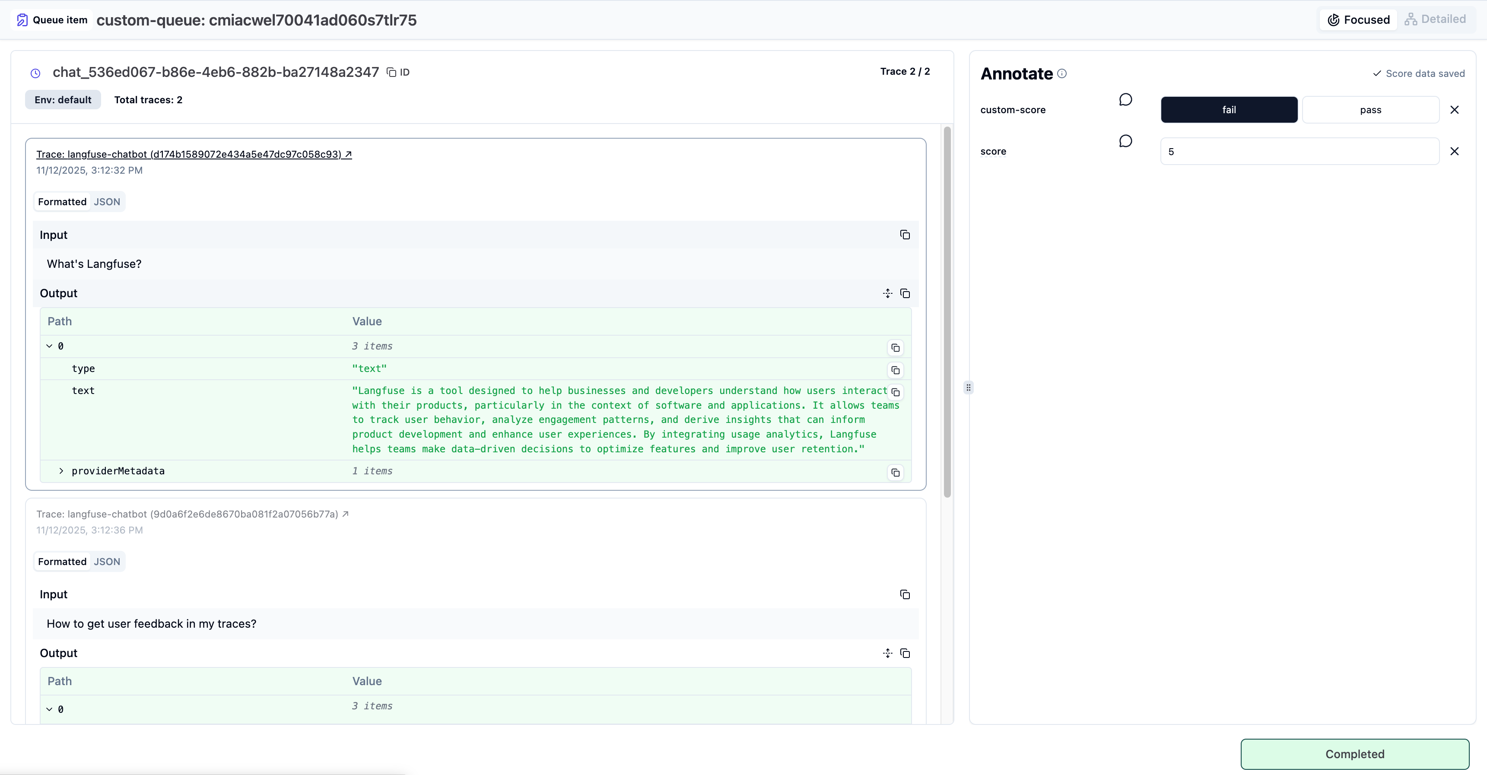Switch to Detailed view mode
Image resolution: width=1487 pixels, height=775 pixels.
pyautogui.click(x=1435, y=19)
